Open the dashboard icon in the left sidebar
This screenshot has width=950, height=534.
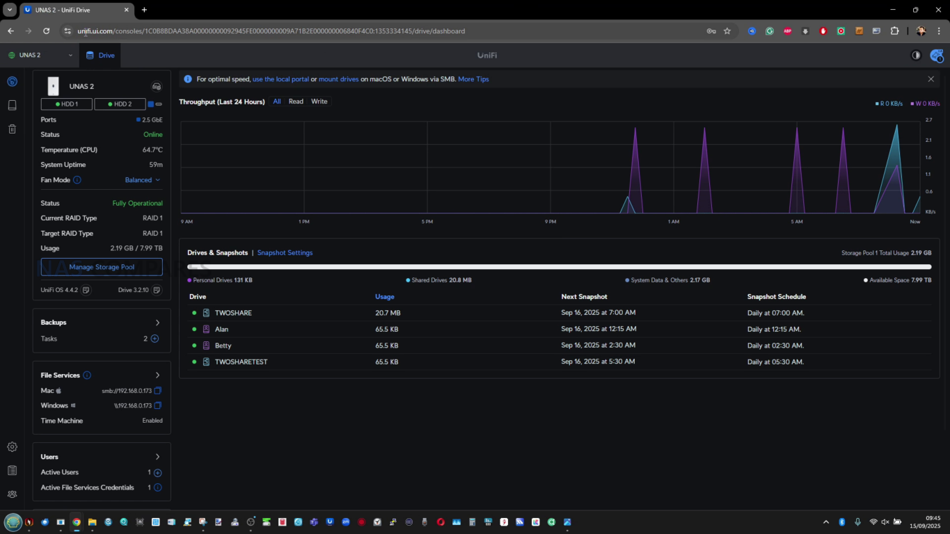(12, 81)
